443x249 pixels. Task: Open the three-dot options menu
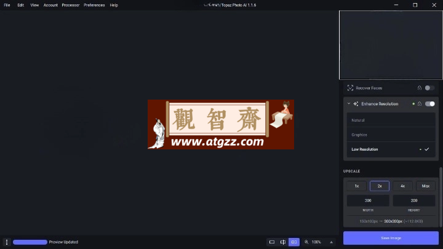7,242
